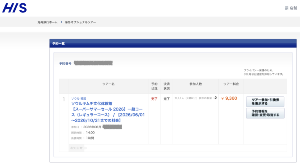The image size is (300, 164).
Task: Open the ソウルキムチ文化体験館 tour link
Action: point(108,112)
